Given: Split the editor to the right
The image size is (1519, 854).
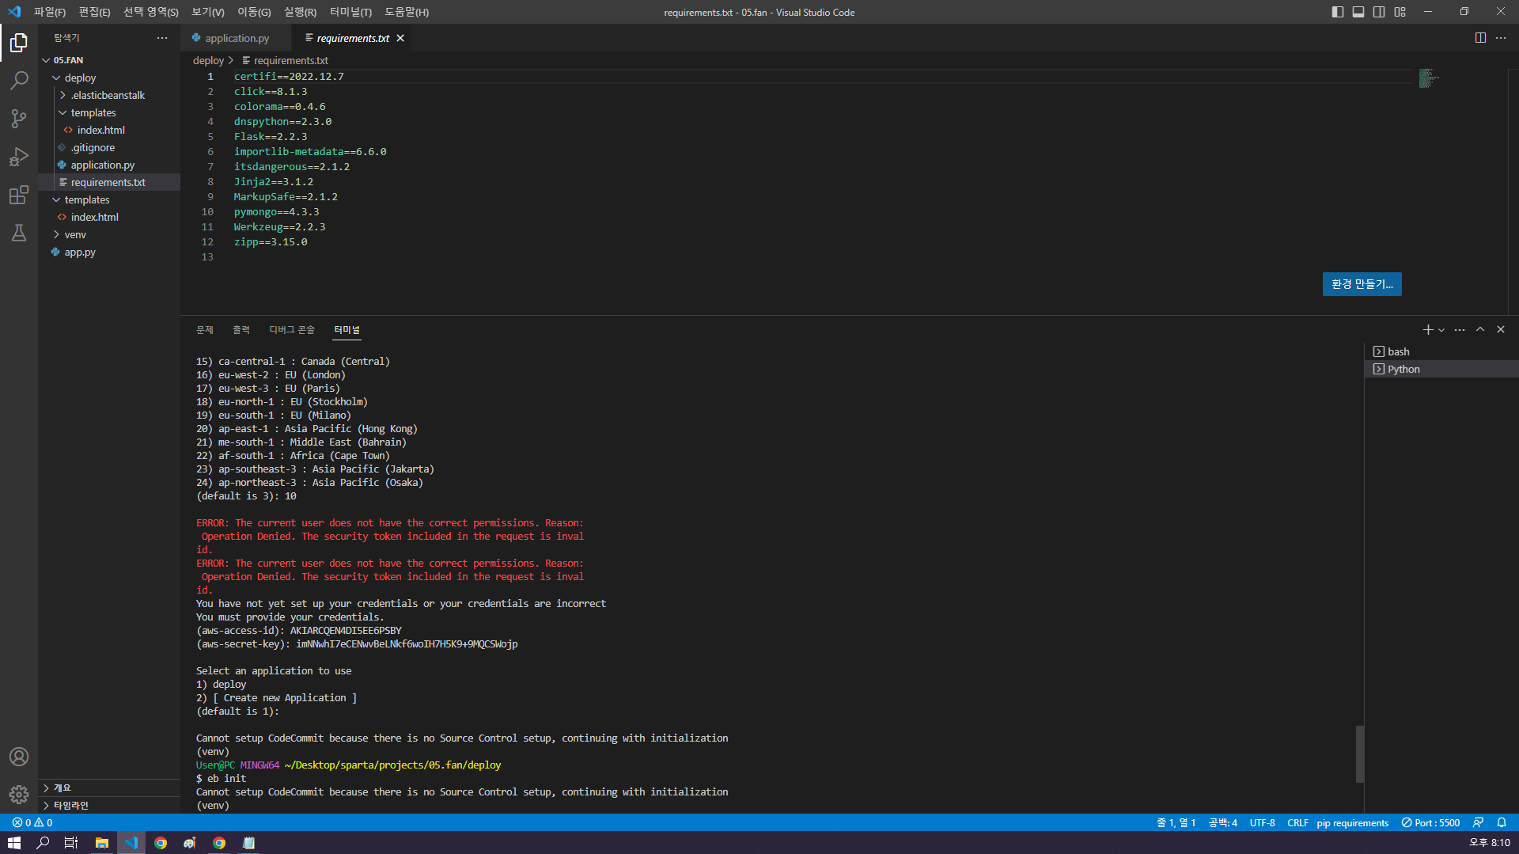Looking at the screenshot, I should (1480, 38).
